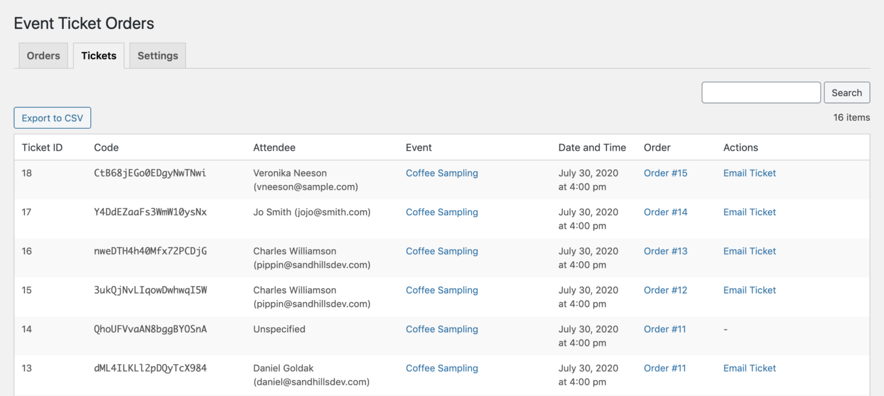Click the Ticket ID column header
Screen dimensions: 884x396
42,147
